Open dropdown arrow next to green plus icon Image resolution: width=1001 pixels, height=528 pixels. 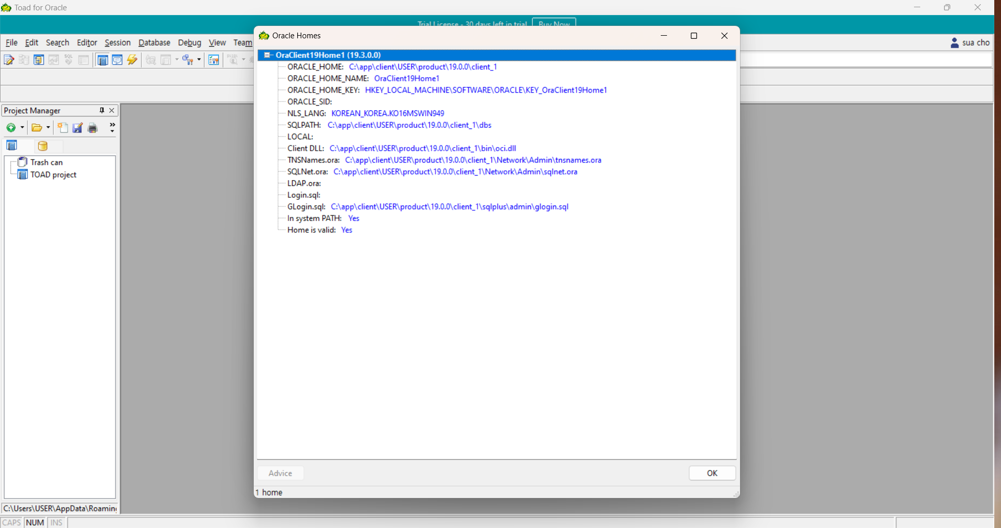coord(22,127)
